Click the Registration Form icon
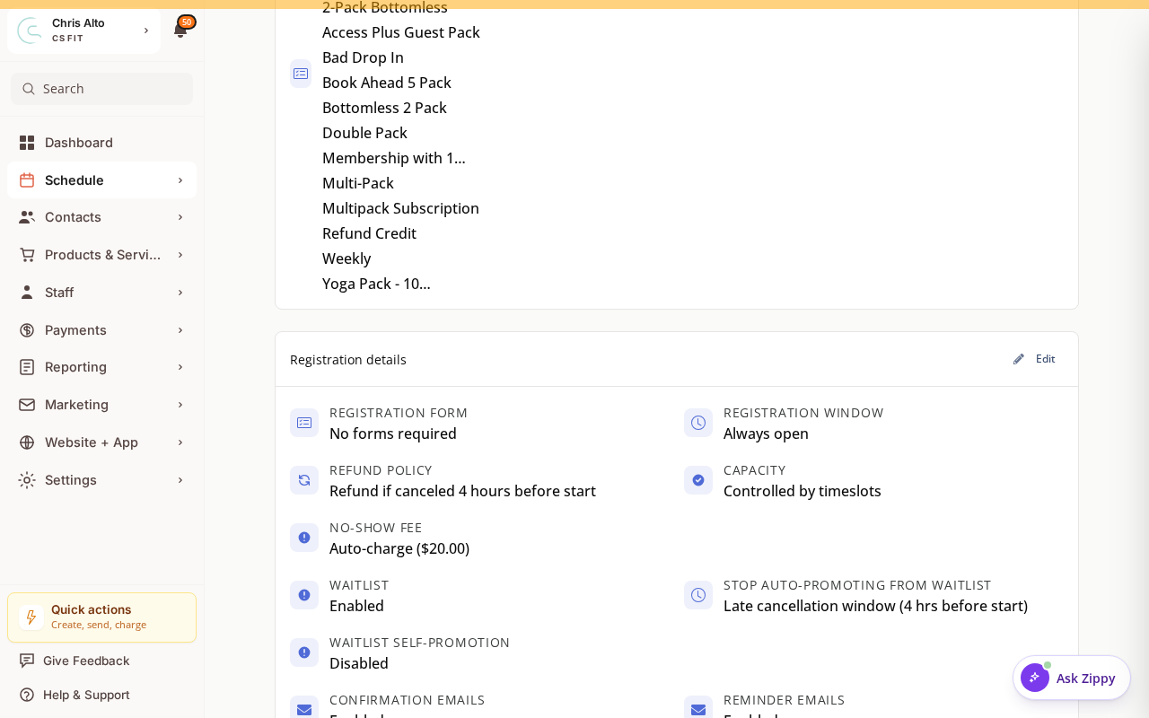The width and height of the screenshot is (1149, 718). 304,423
